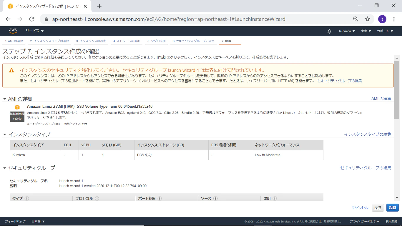The width and height of the screenshot is (402, 226).
Task: Open AMI の編集 link
Action: click(x=381, y=99)
